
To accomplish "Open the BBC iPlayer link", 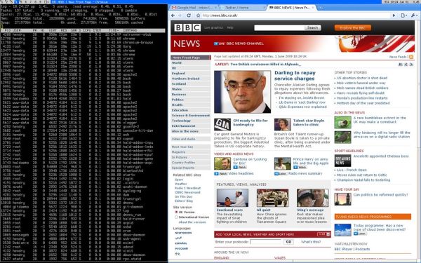I will 343,249.
